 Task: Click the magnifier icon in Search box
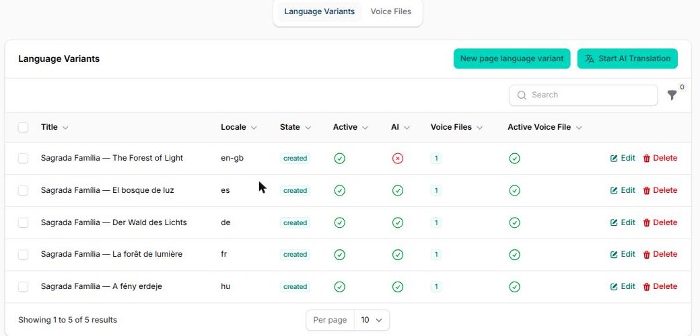(x=522, y=95)
